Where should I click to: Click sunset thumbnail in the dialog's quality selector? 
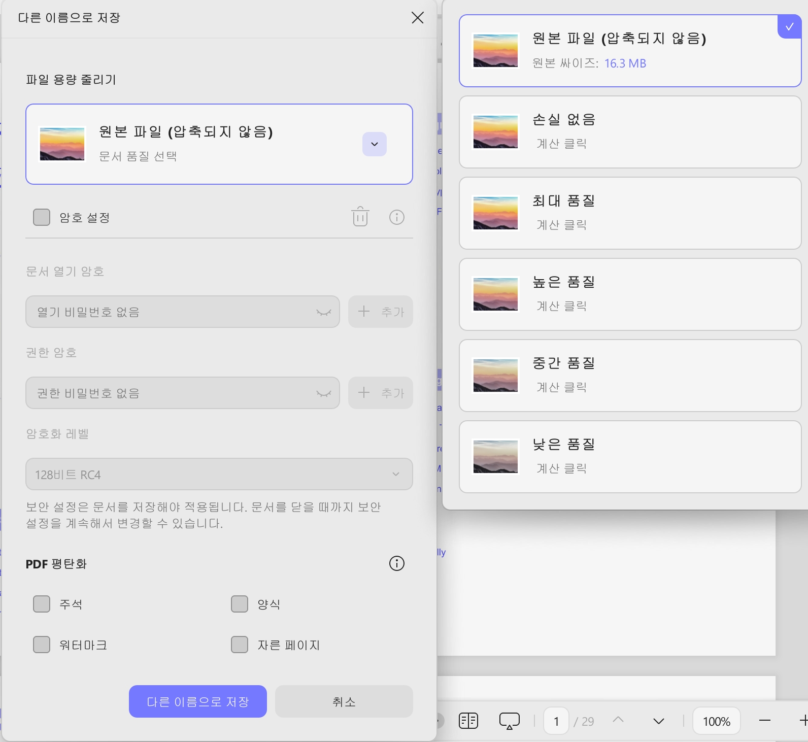pos(62,144)
